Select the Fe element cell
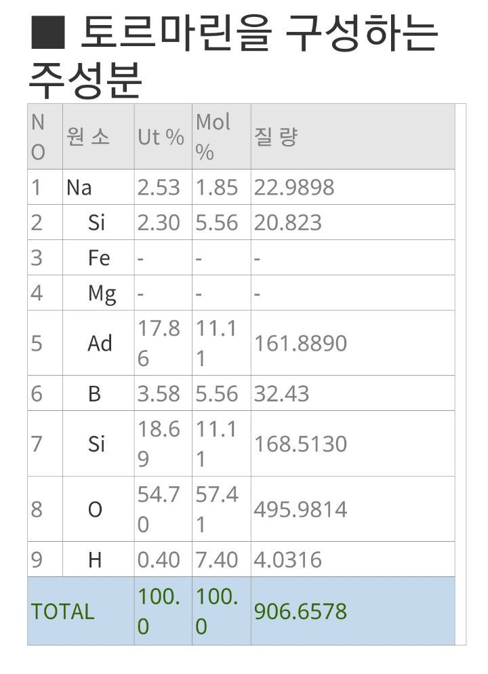Screen dimensions: 488x674 [x=99, y=258]
